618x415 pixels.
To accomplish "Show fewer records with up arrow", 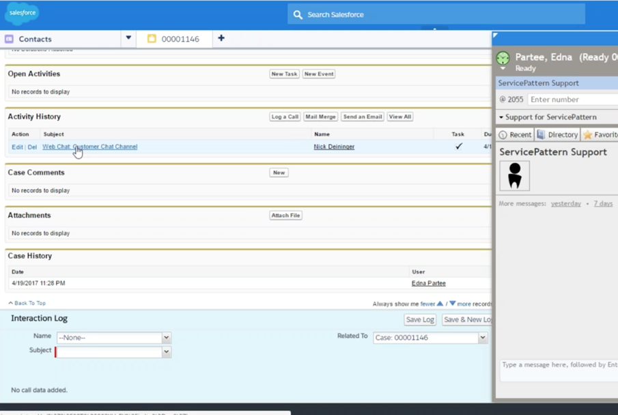I will 440,304.
